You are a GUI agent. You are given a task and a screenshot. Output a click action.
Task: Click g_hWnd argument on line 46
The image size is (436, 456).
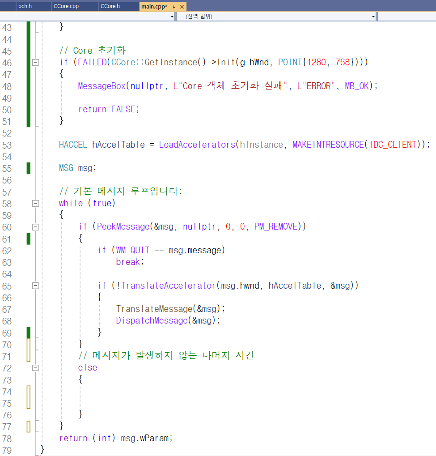point(254,62)
